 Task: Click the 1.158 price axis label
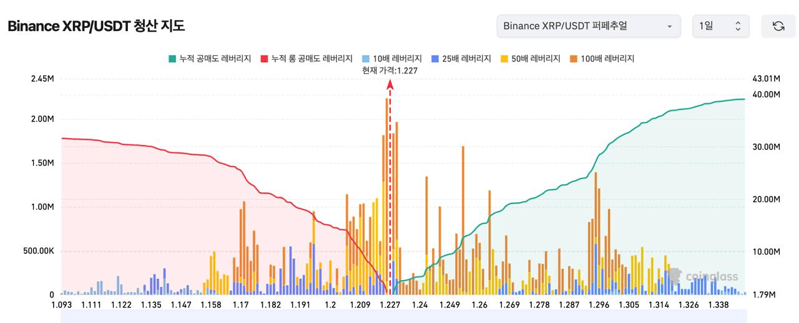coord(211,305)
